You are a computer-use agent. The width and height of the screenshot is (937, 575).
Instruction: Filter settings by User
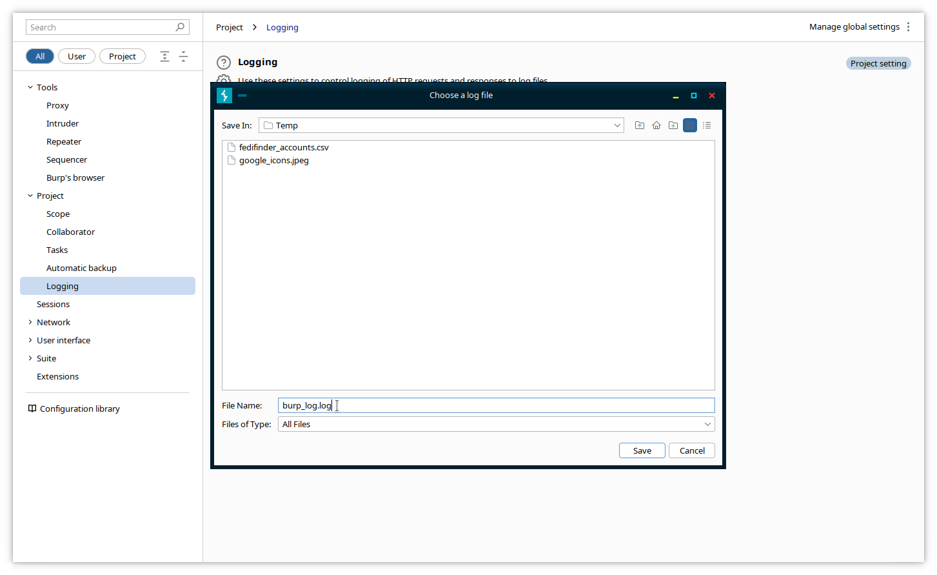click(x=77, y=57)
